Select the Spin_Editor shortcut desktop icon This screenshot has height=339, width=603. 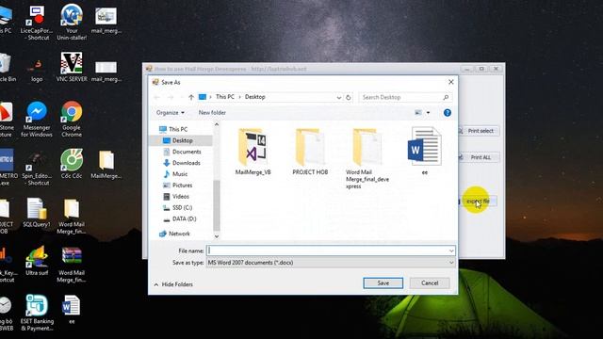(x=37, y=168)
